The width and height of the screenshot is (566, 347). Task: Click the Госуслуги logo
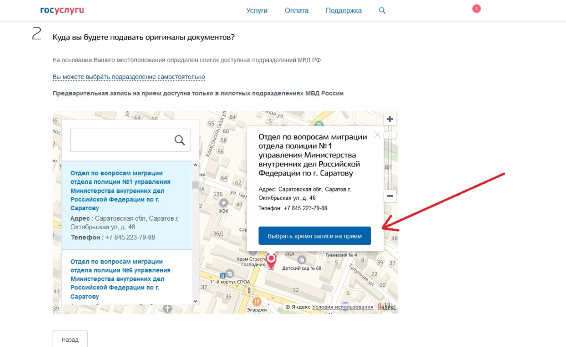coord(62,10)
